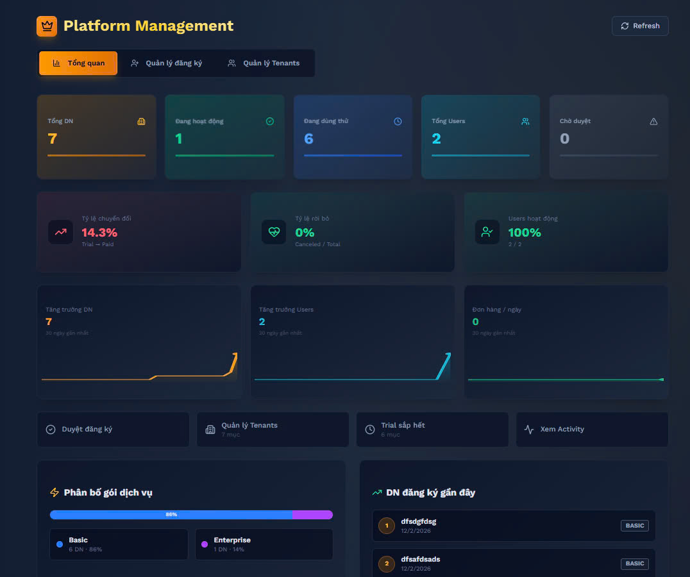Click the lightning icon by Phân bố gói dịch vụ
The width and height of the screenshot is (690, 577).
coord(55,492)
